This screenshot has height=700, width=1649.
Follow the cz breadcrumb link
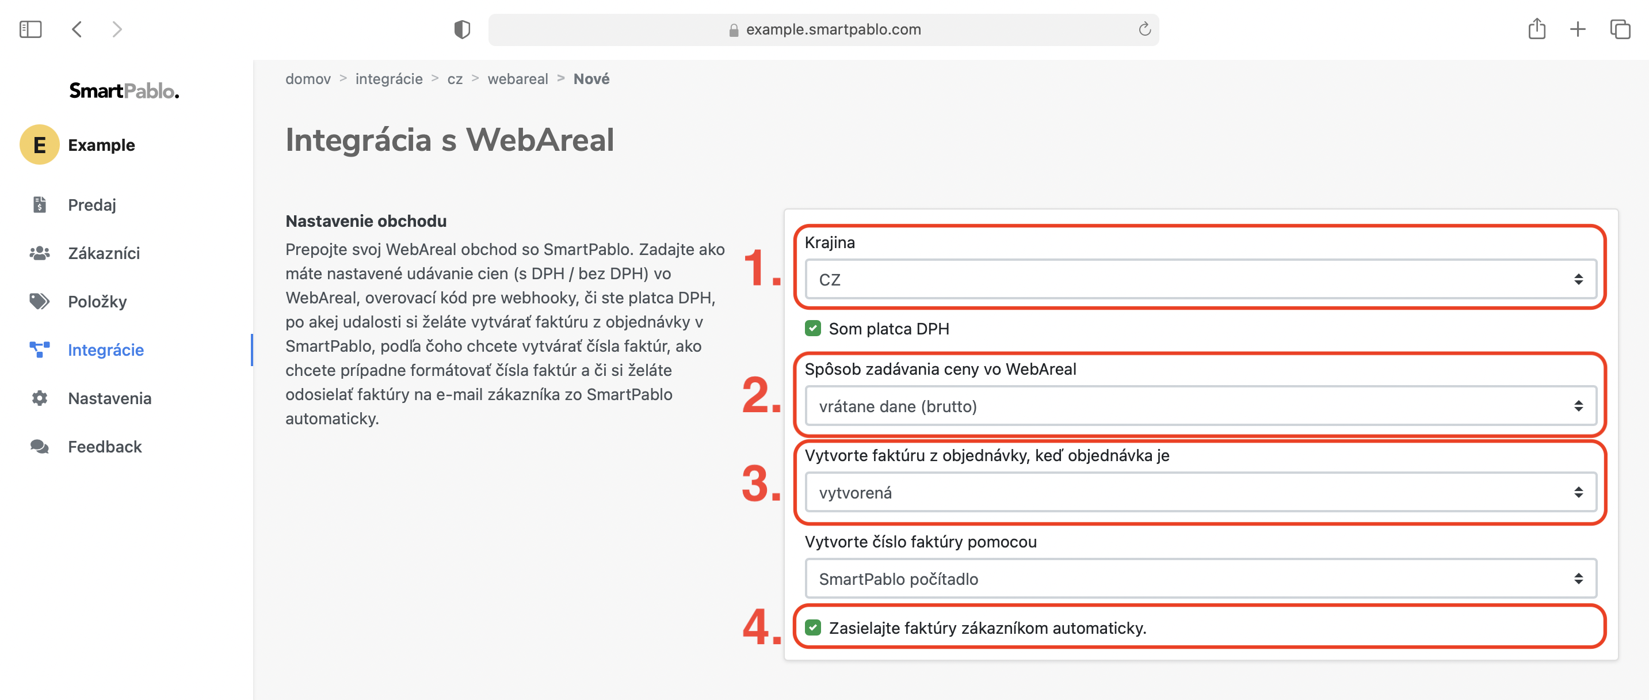click(x=455, y=79)
